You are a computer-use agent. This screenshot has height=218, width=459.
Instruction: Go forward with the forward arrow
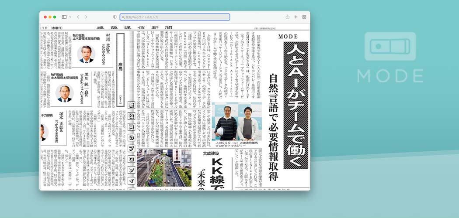(86, 17)
